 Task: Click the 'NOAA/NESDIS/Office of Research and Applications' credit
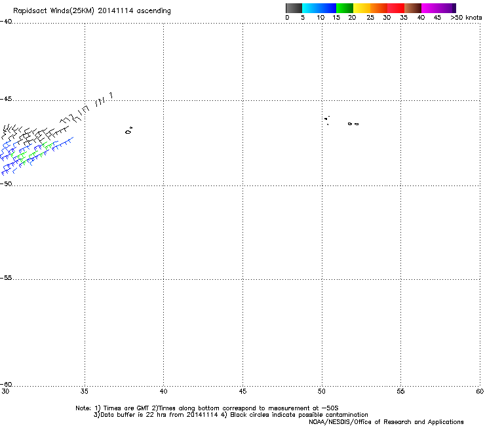(386, 422)
